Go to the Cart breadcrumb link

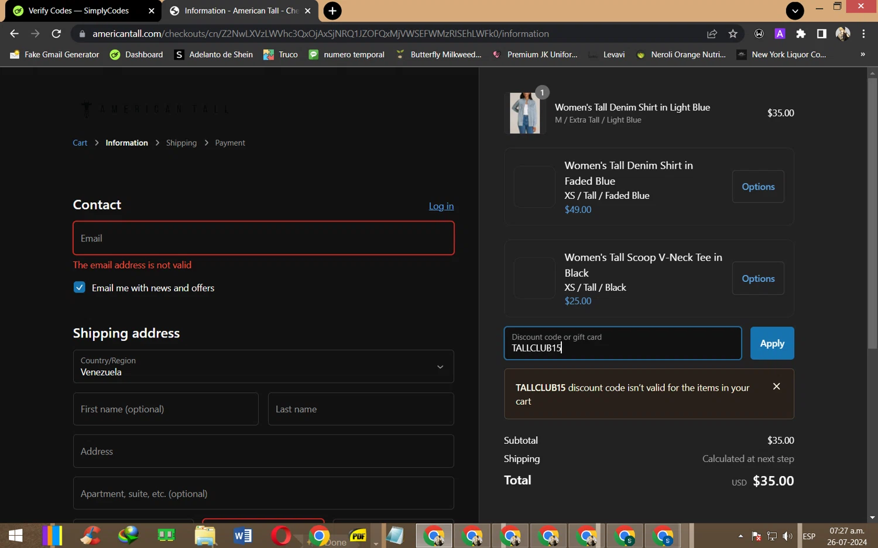(80, 143)
